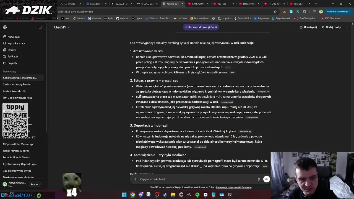Open the FinancialJuice bookmark
This screenshot has height=199, width=354.
(242, 19)
